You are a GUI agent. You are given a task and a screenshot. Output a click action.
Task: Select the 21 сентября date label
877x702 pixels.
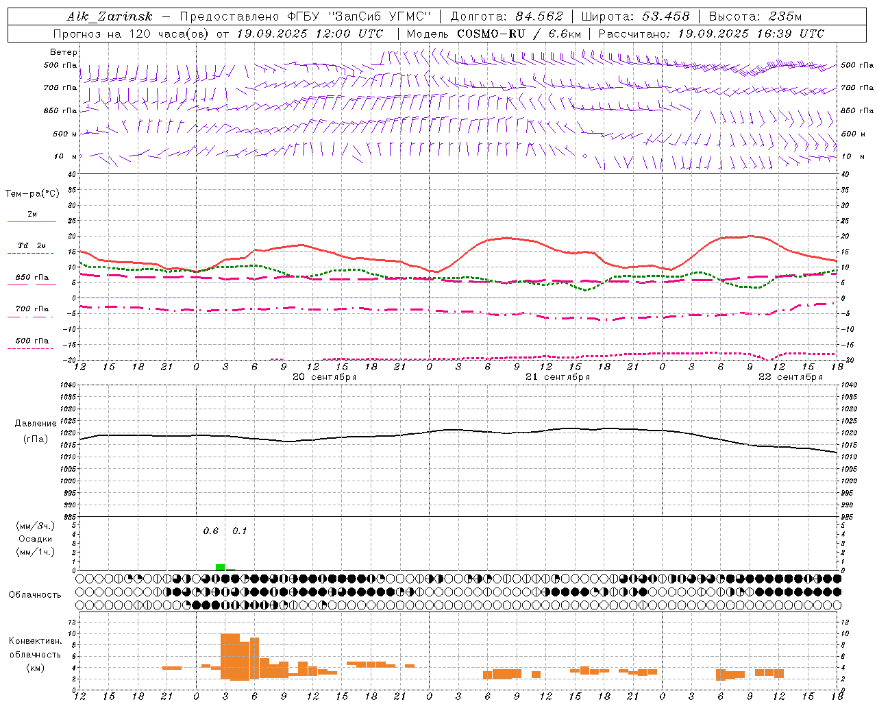pos(557,377)
